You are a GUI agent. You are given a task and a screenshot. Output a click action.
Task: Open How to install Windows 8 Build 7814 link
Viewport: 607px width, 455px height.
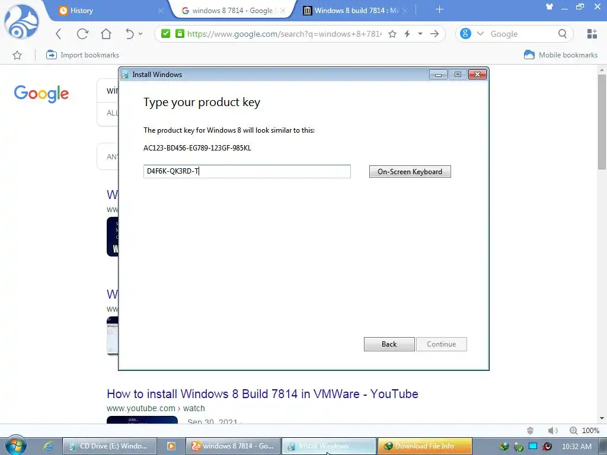(263, 394)
